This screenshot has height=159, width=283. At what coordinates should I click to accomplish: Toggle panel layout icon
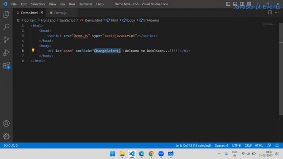235,4
